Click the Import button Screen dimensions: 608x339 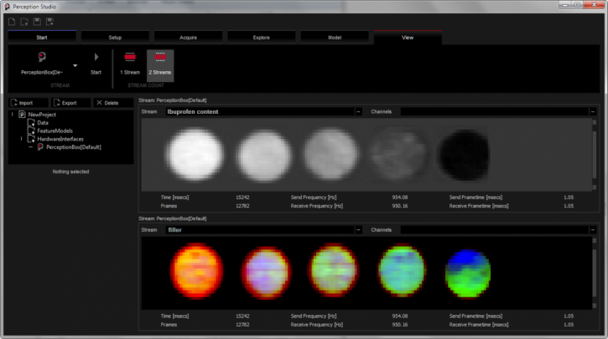pyautogui.click(x=29, y=103)
